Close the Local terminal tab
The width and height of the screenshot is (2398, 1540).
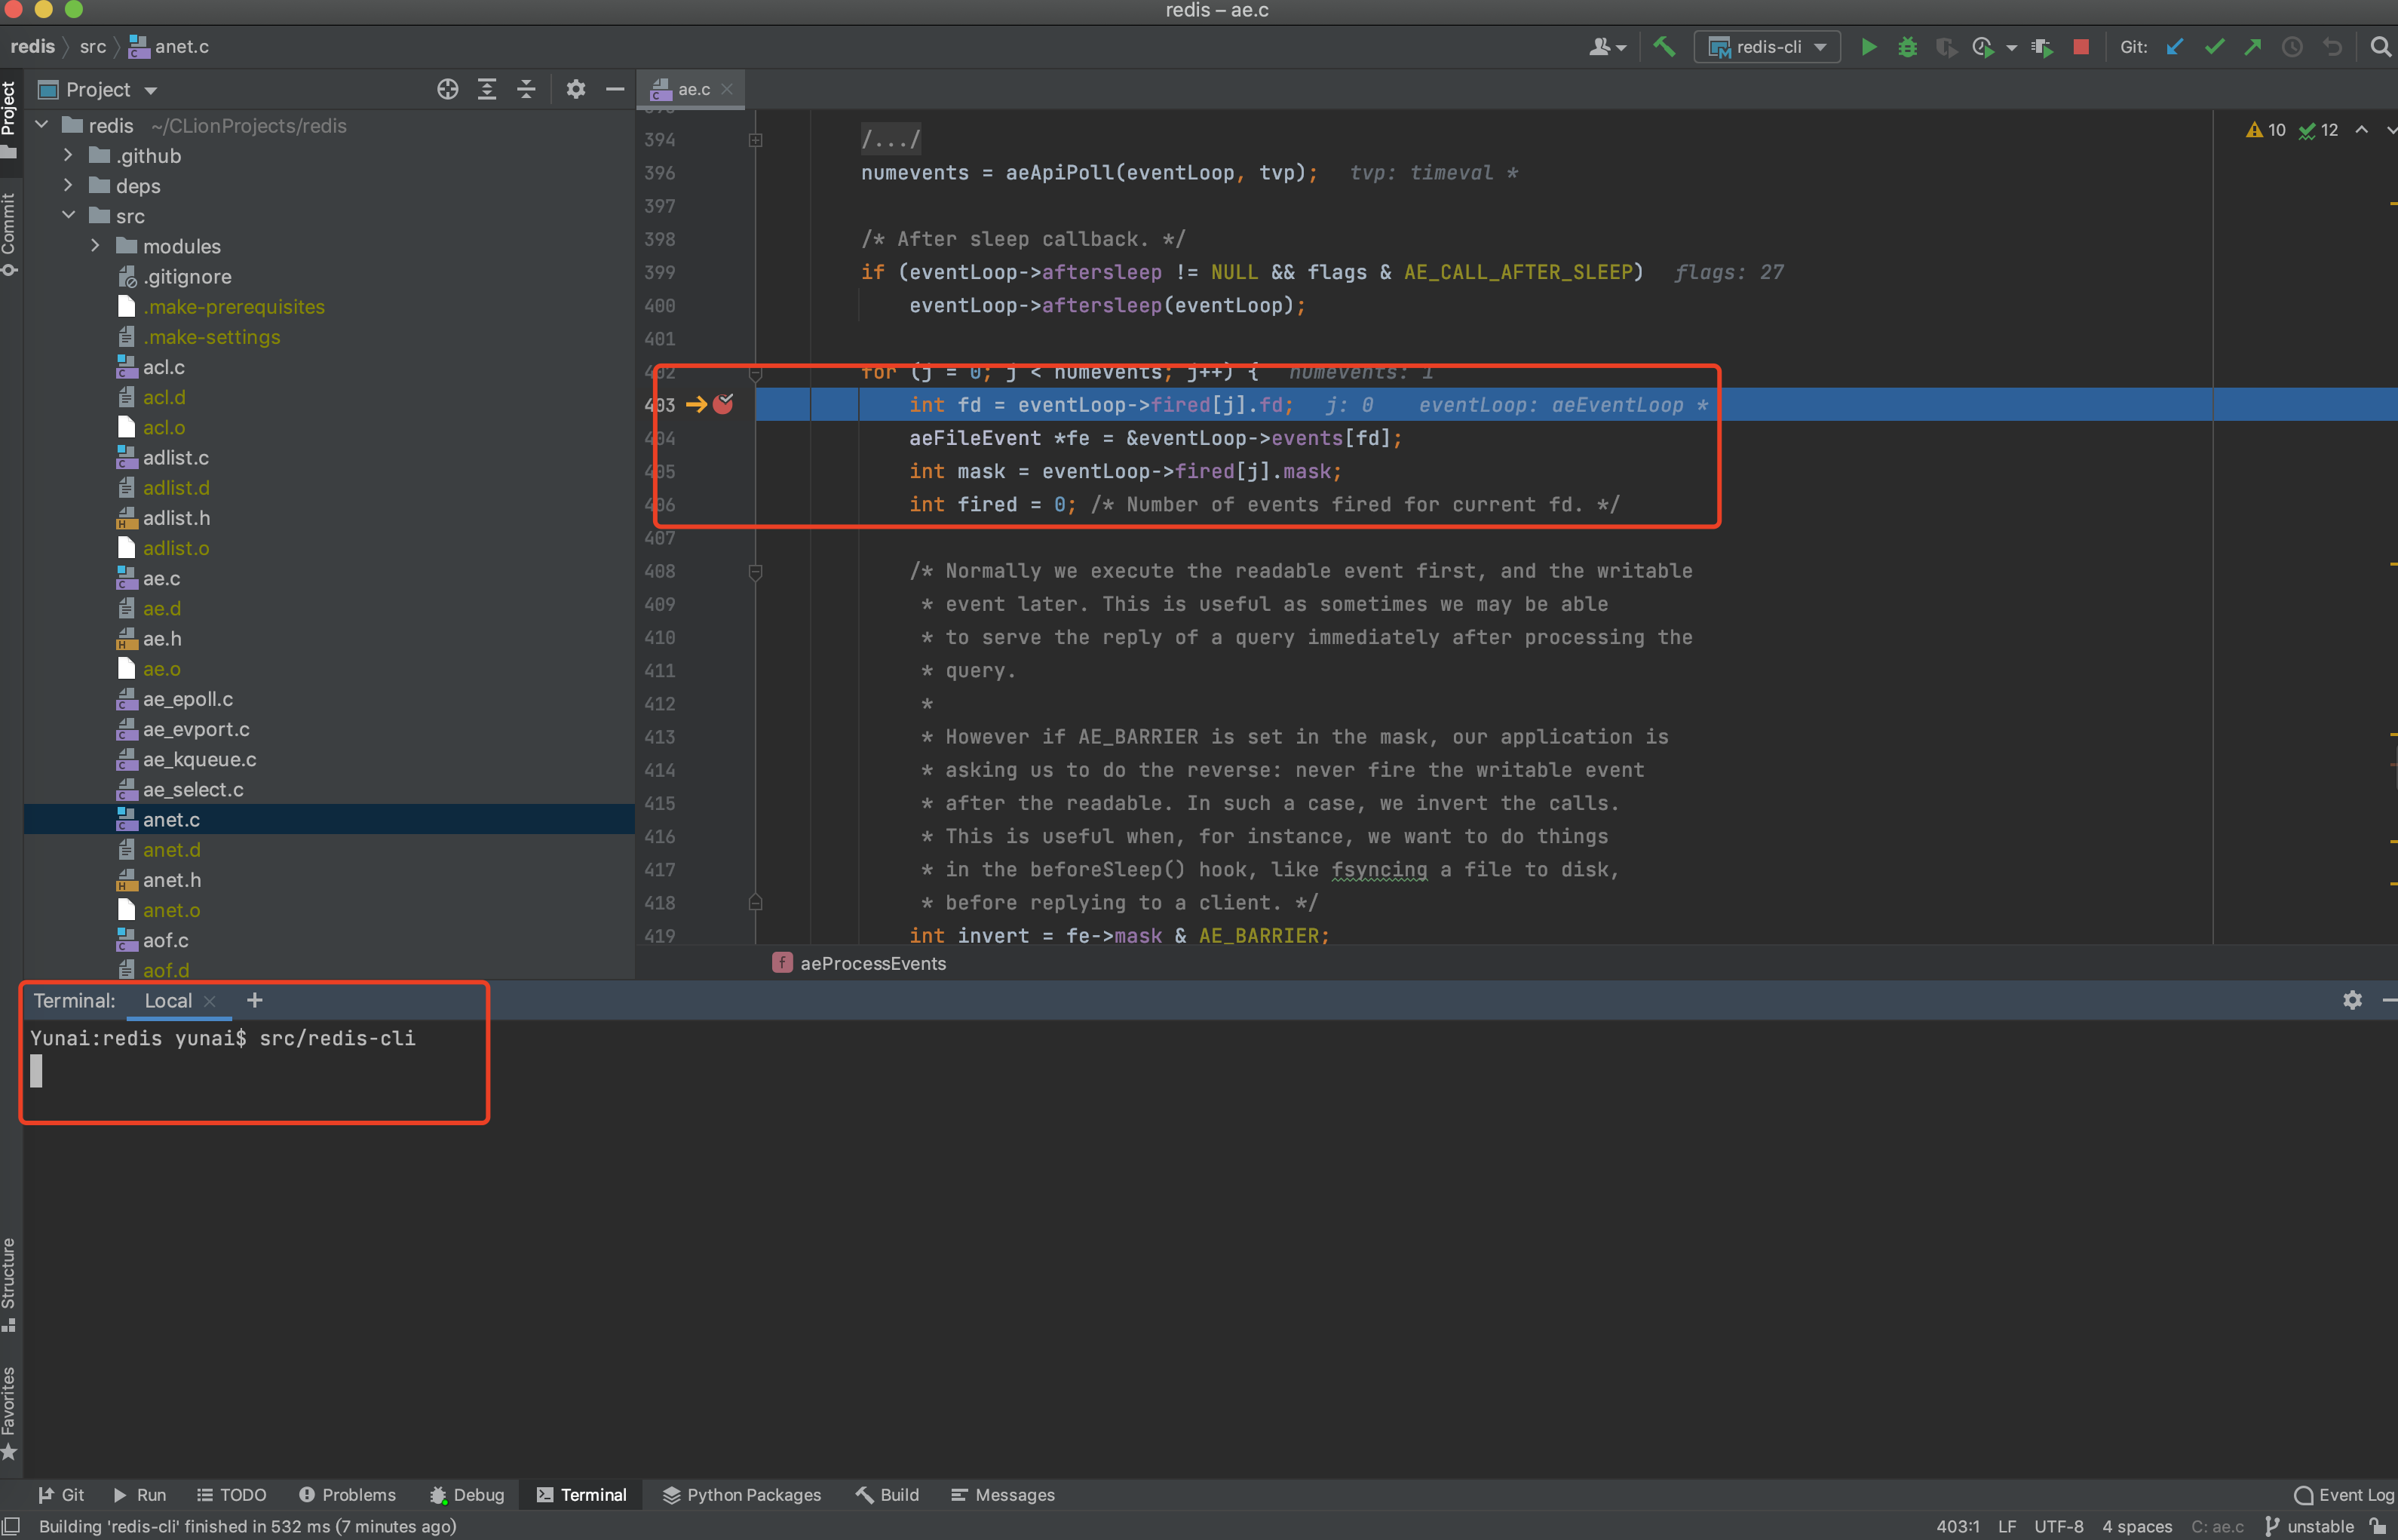(209, 1001)
